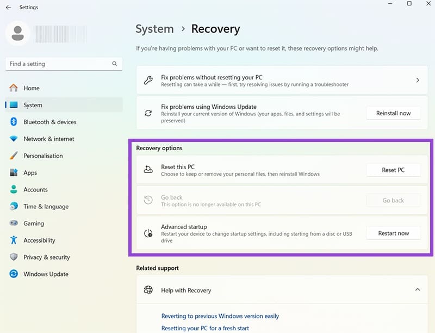Click the Accessibility figure icon
Screen dimensions: 435x333
tap(14, 240)
